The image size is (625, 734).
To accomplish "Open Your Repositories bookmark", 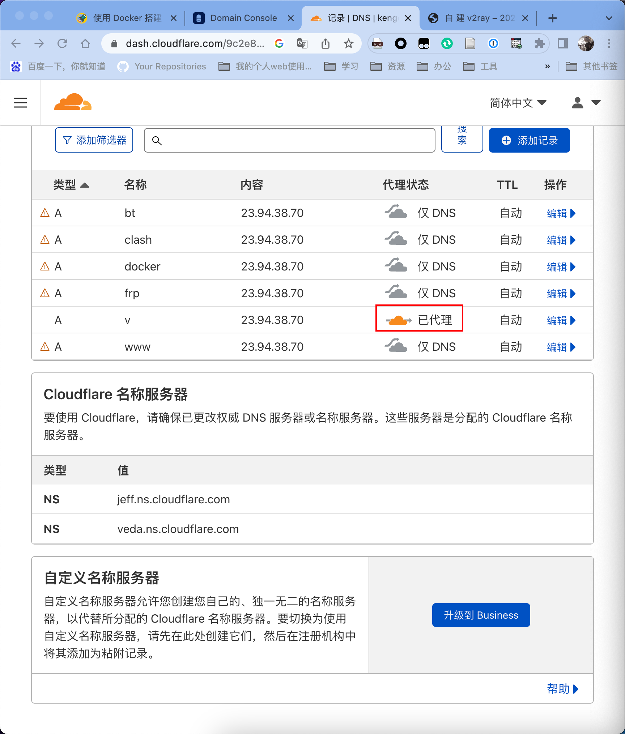I will click(162, 67).
